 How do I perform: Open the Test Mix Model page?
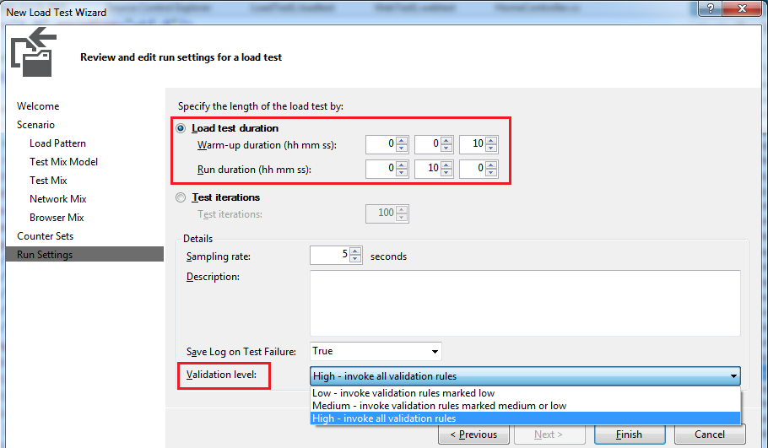click(63, 162)
